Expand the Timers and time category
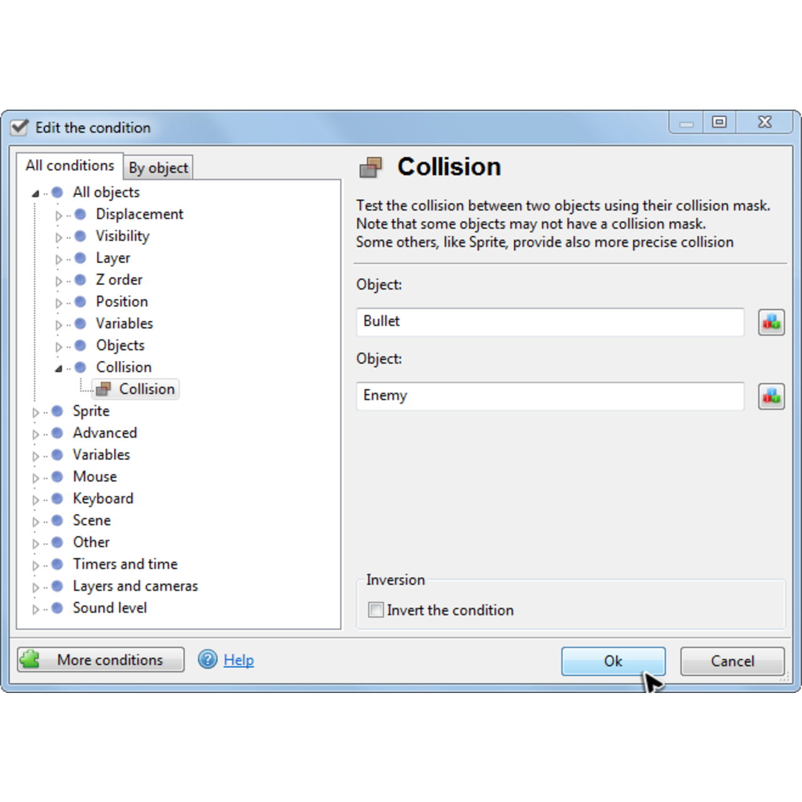Screen dimensions: 802x802 35,565
